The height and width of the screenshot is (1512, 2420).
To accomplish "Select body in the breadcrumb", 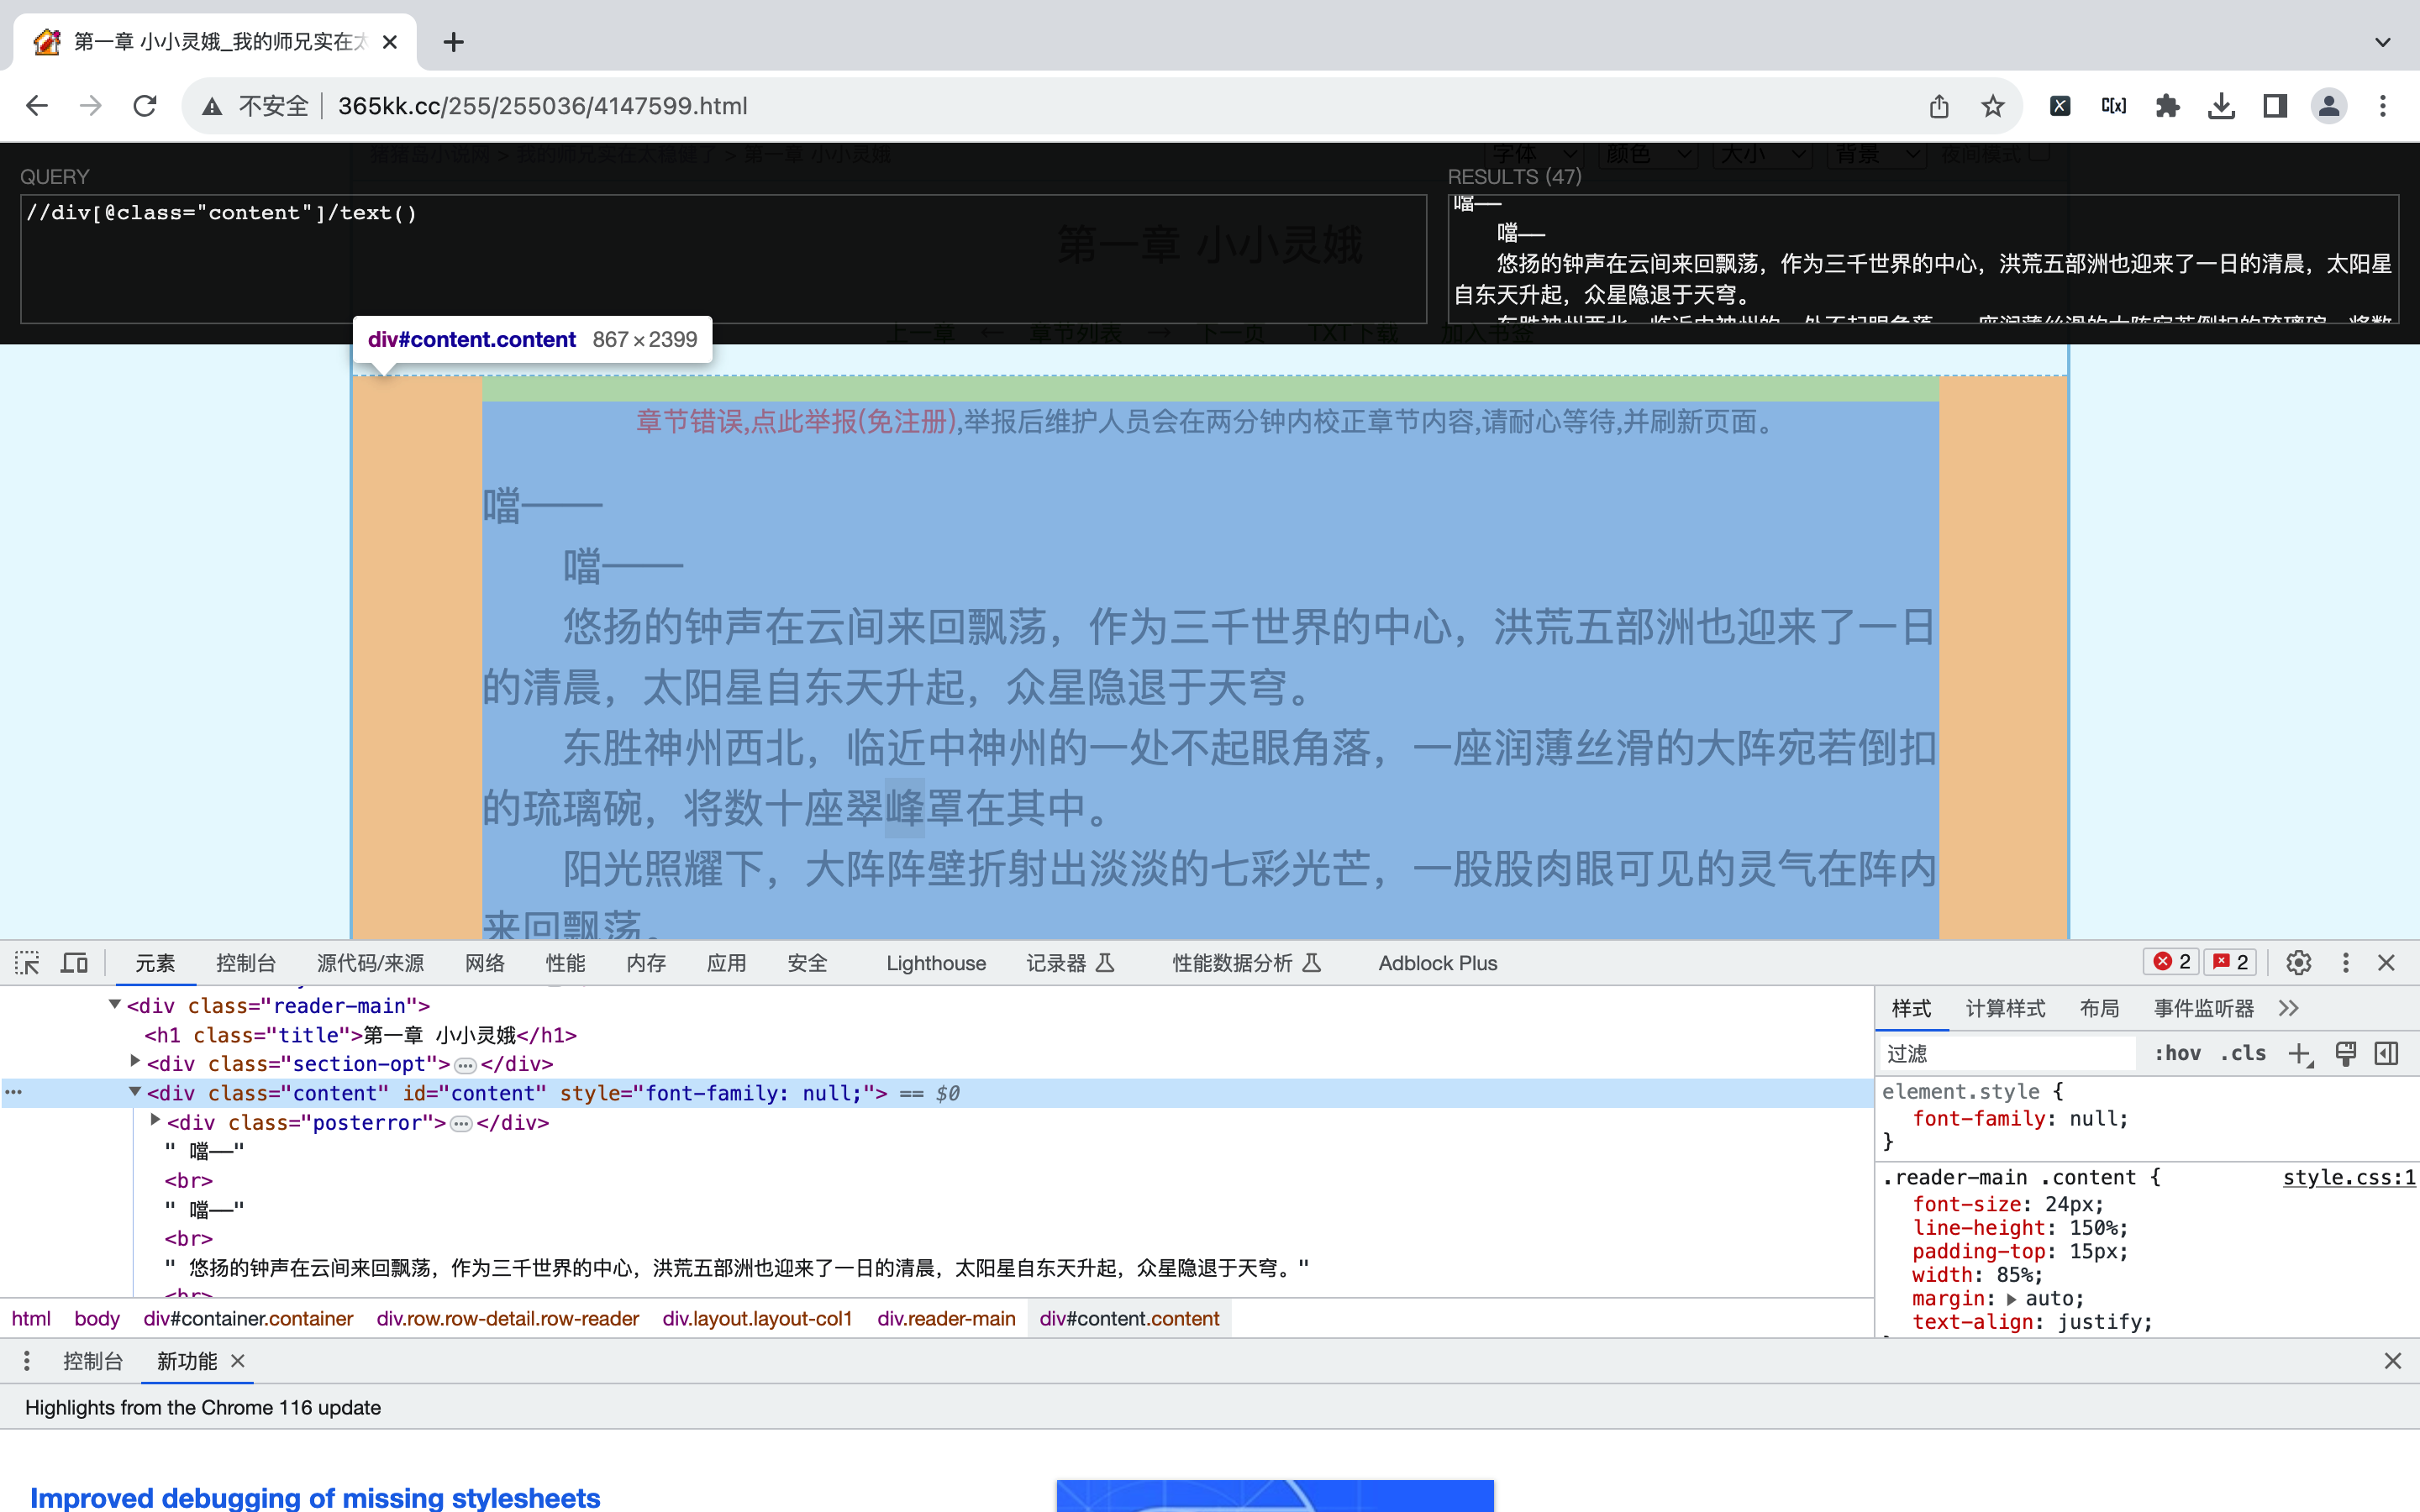I will 97,1318.
